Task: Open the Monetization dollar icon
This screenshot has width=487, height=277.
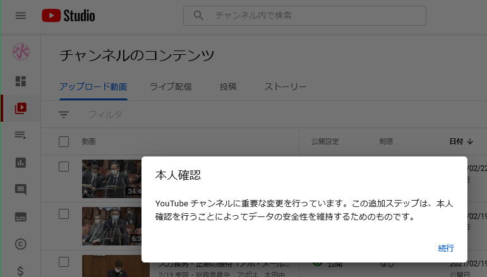Action: [x=20, y=271]
